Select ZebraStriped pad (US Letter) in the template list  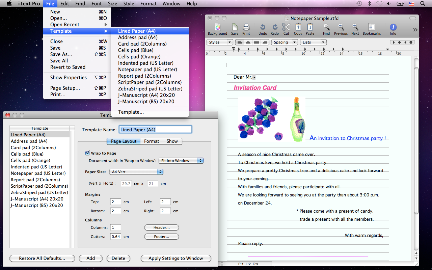pyautogui.click(x=39, y=192)
